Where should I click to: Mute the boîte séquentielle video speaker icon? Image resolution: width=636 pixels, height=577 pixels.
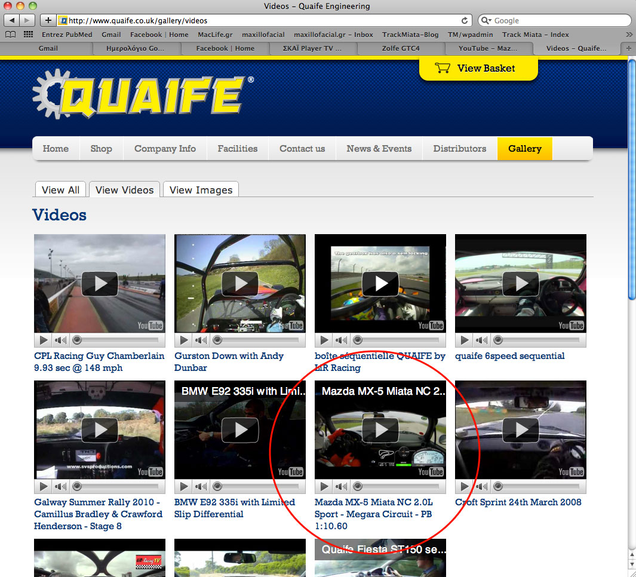(x=341, y=340)
